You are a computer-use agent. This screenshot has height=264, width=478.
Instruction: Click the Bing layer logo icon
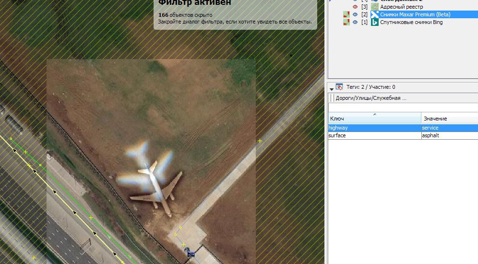click(374, 22)
